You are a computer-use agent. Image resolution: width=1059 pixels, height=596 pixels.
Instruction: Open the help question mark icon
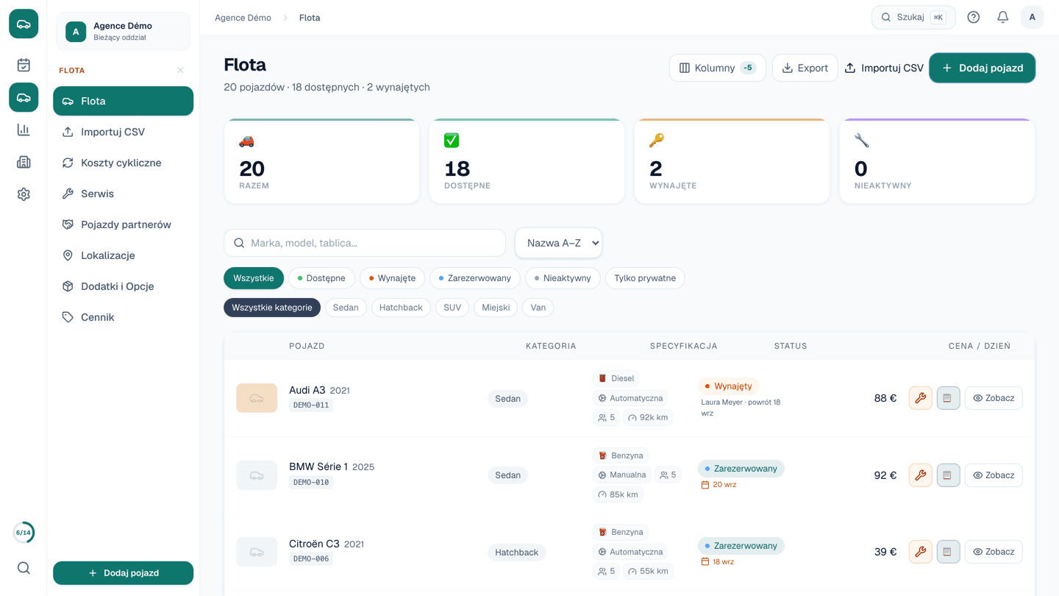[973, 17]
